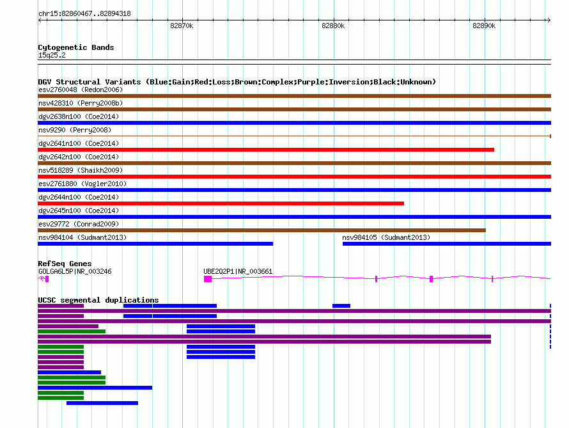Click the blue bar of nsv984104
The height and width of the screenshot is (428, 569).
155,244
